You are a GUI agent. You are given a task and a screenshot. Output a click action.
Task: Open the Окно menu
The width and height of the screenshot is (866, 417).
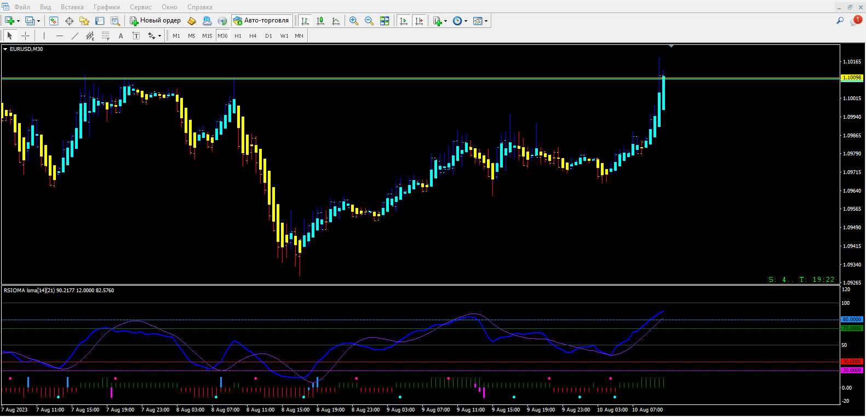[x=170, y=7]
